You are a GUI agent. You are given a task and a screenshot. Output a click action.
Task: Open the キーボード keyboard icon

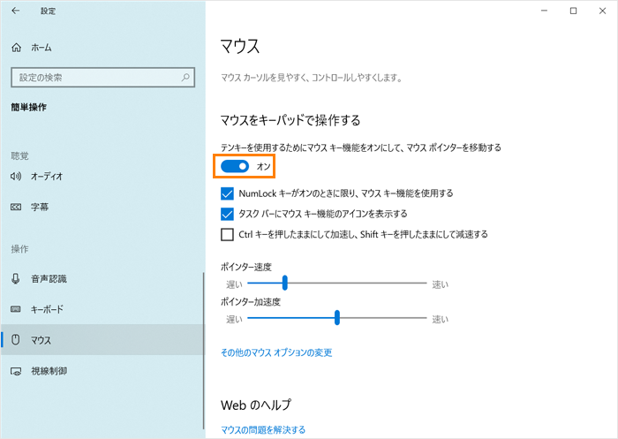pos(16,309)
